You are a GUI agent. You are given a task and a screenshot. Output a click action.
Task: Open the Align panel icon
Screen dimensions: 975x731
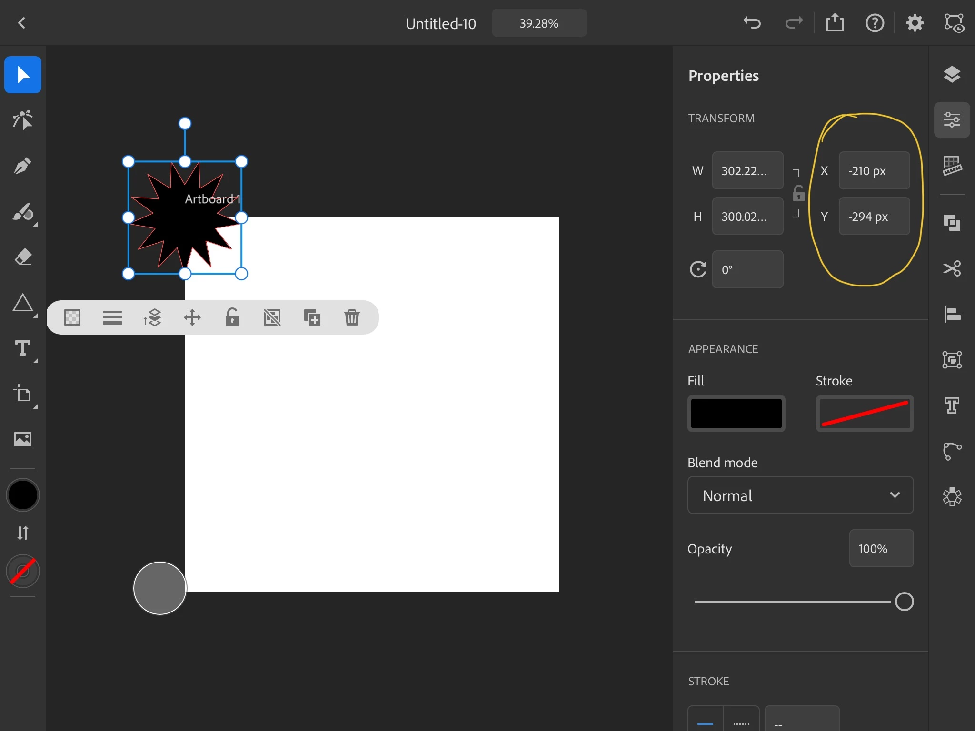952,314
